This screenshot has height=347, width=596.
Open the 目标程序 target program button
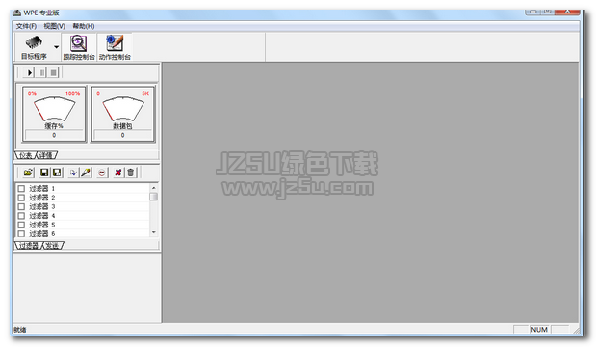34,47
